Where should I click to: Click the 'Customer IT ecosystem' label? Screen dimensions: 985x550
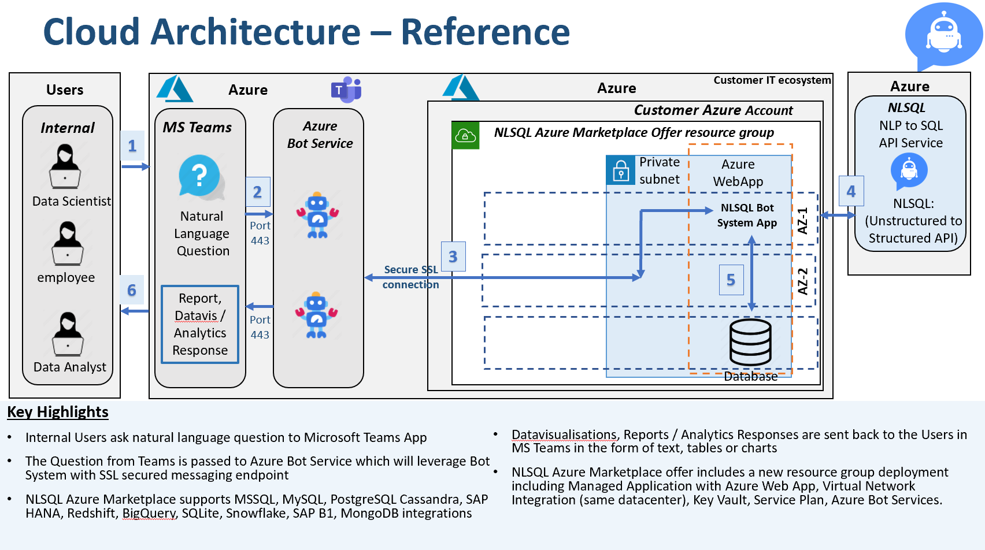coord(772,80)
